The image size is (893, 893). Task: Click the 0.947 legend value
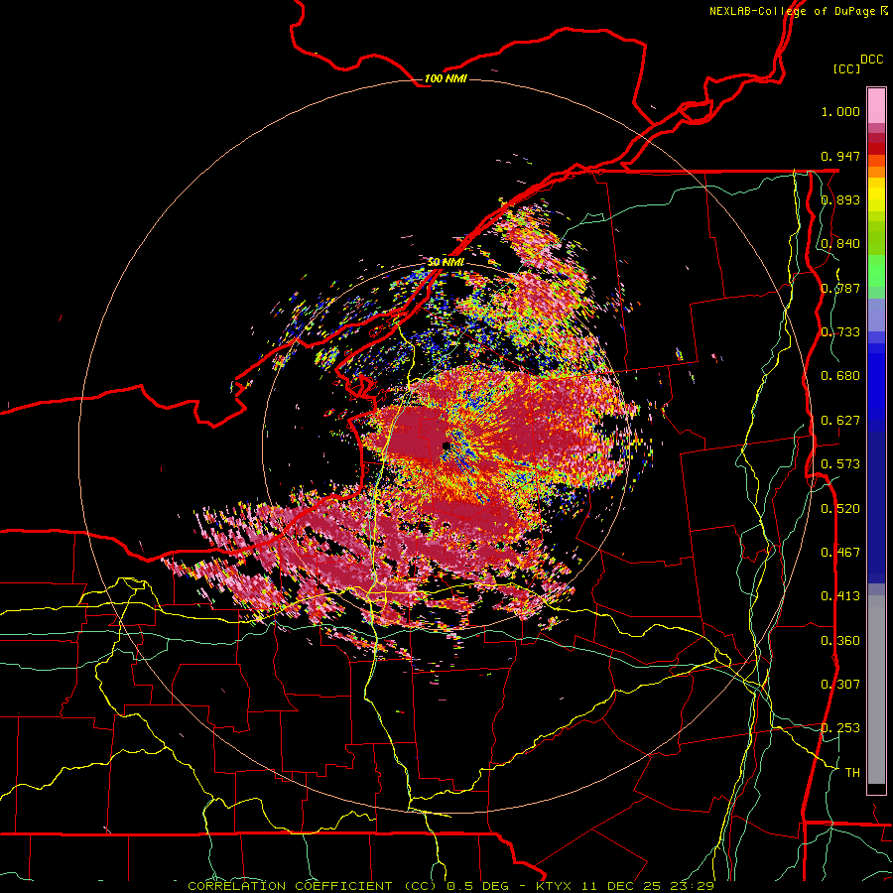coord(840,156)
